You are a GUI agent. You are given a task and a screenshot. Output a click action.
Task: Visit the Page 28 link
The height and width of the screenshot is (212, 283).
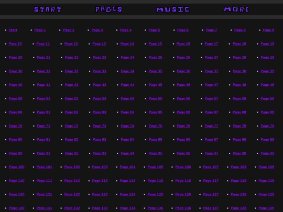tap(240, 58)
